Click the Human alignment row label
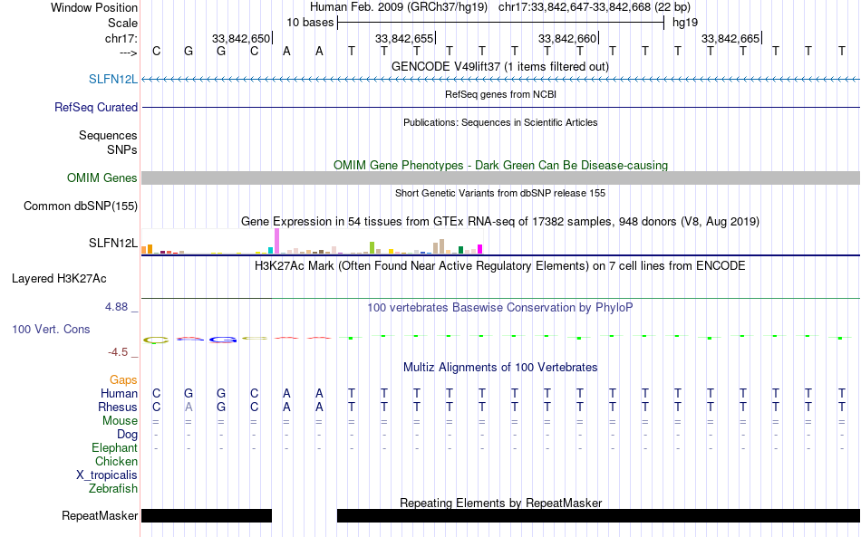861x537 pixels. (119, 393)
